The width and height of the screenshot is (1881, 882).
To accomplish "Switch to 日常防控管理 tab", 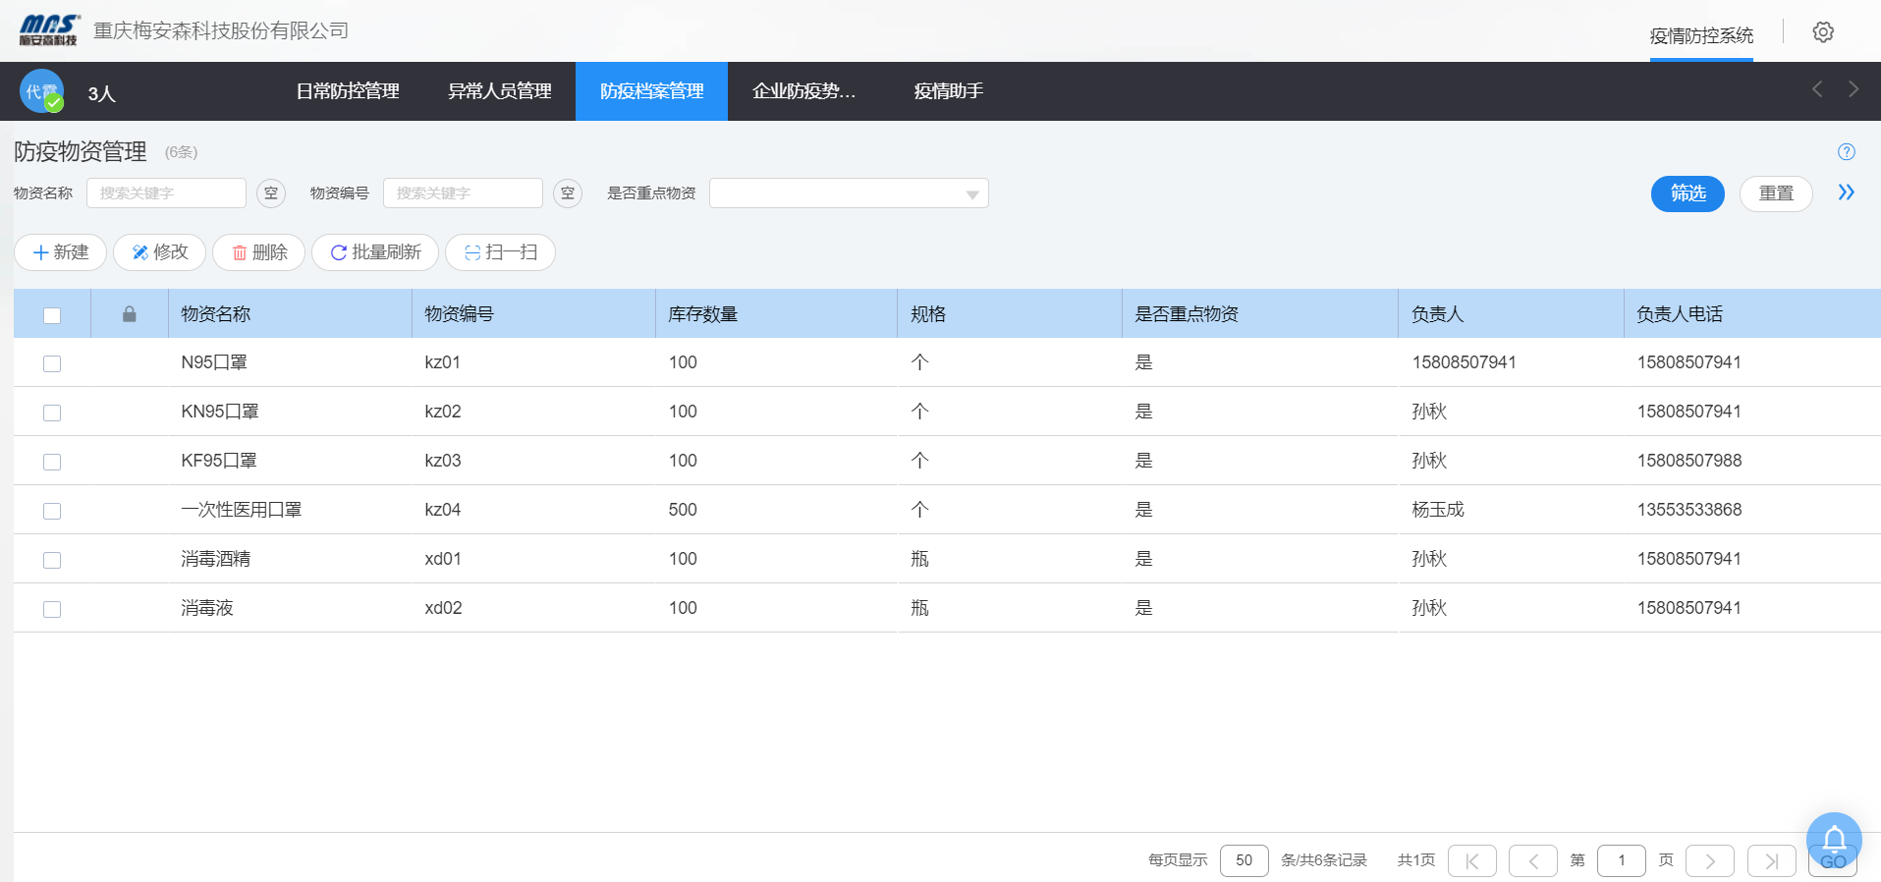I will click(x=348, y=91).
